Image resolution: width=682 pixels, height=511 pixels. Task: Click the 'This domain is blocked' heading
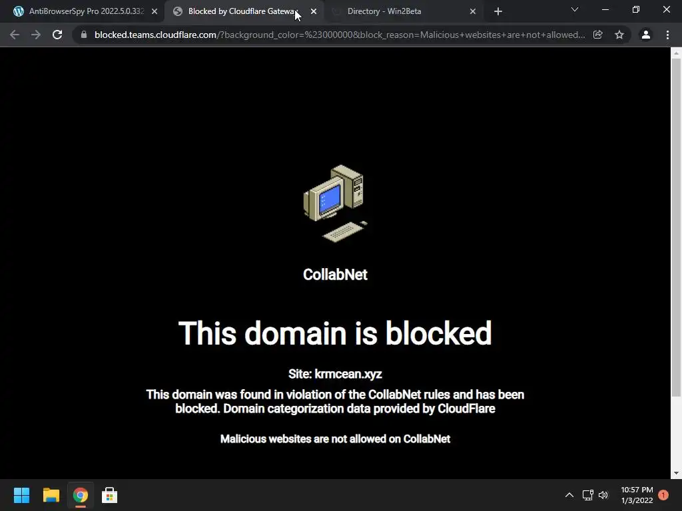click(x=335, y=333)
